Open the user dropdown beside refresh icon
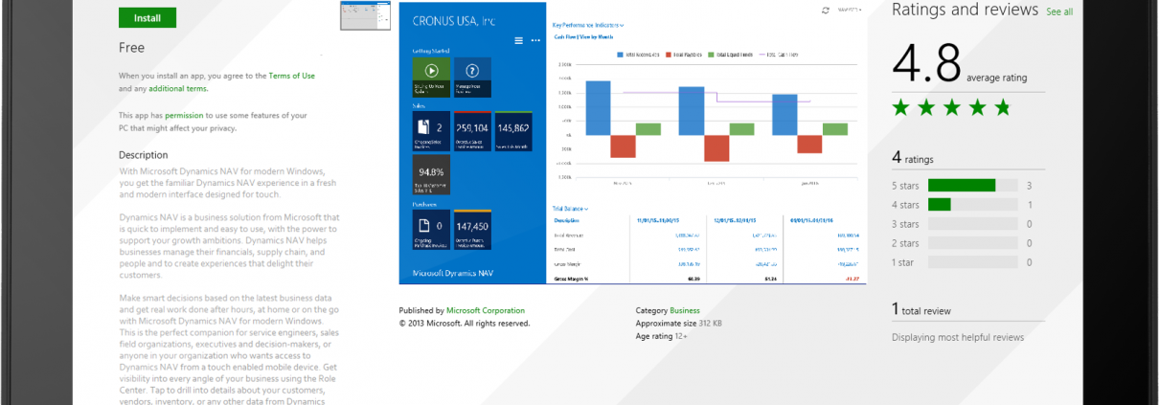The image size is (1159, 405). (850, 10)
